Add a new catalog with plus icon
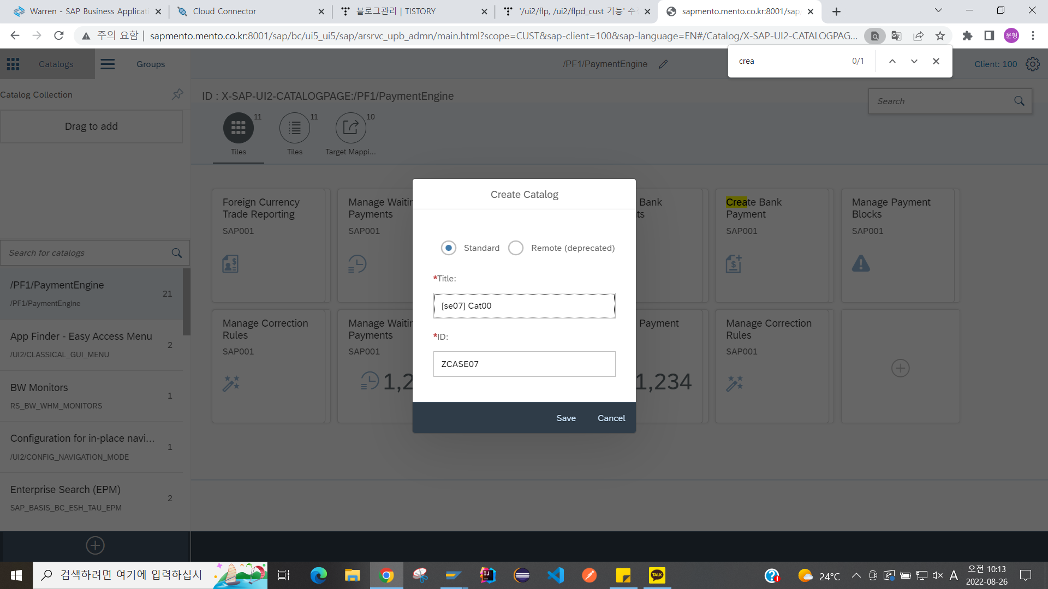This screenshot has width=1048, height=589. tap(95, 545)
